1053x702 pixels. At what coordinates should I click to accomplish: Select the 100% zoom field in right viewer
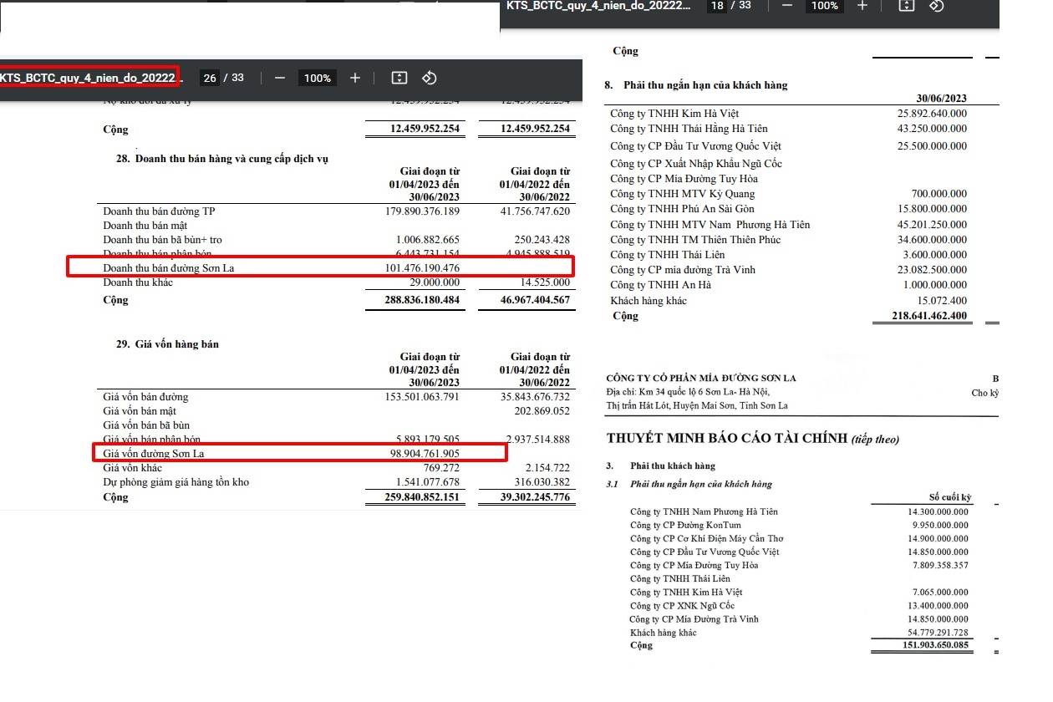[x=825, y=6]
